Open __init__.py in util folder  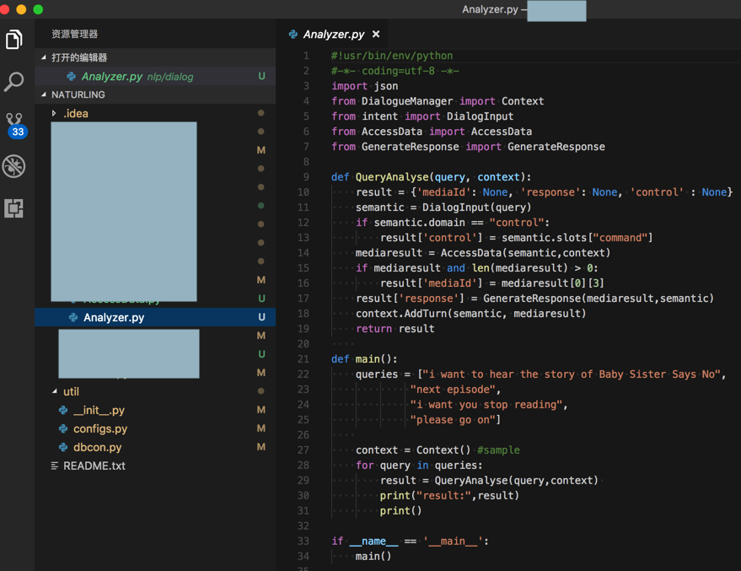click(x=99, y=410)
